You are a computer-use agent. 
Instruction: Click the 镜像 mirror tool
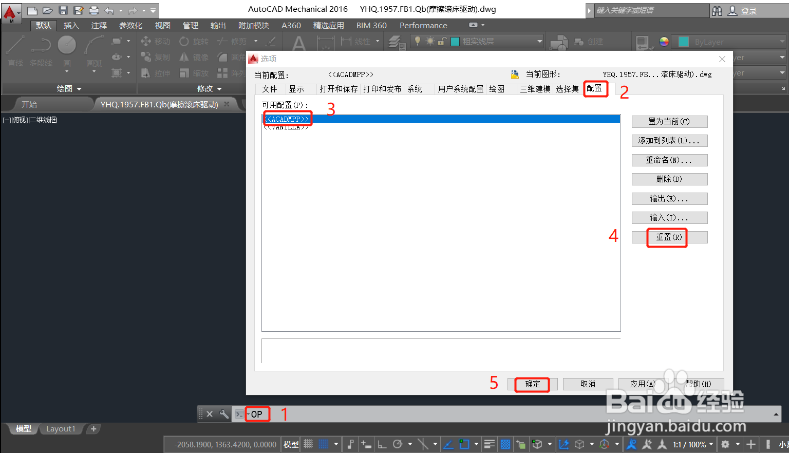[x=194, y=57]
